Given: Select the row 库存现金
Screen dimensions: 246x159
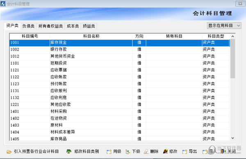Looking at the screenshot, I should tap(120, 43).
